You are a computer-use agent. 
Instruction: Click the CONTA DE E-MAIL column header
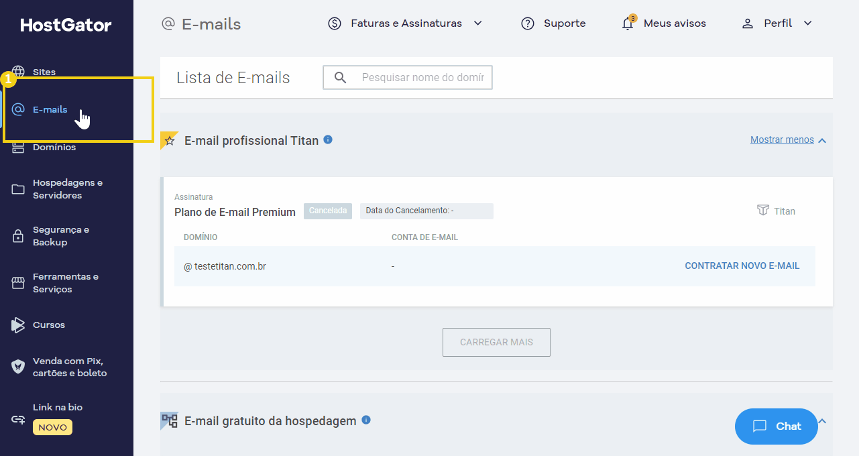(x=424, y=237)
